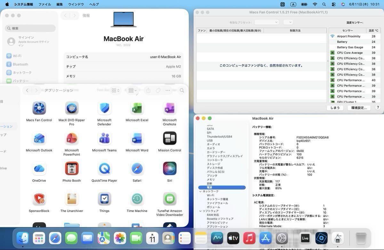This screenshot has width=384, height=250.
Task: Open ウインドウ menu
Action: point(76,4)
